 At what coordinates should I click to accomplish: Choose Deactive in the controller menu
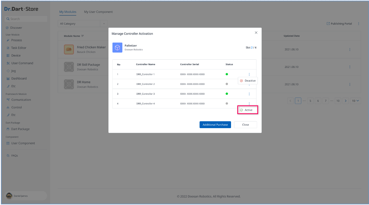(x=248, y=81)
